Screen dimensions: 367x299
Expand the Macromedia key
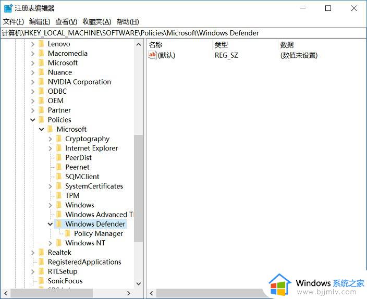(x=33, y=54)
